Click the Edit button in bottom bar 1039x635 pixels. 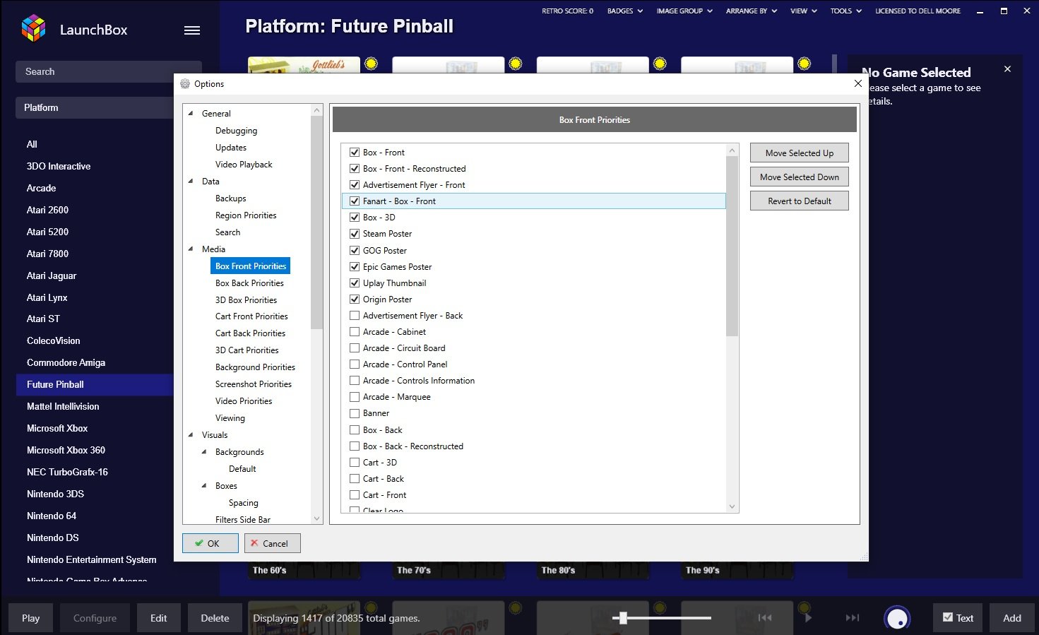click(x=158, y=618)
